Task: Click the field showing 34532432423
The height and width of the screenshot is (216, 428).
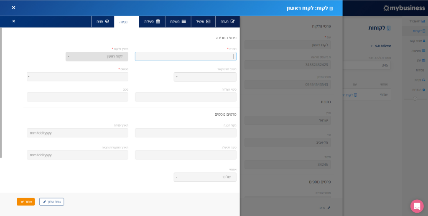Action: [x=288, y=65]
